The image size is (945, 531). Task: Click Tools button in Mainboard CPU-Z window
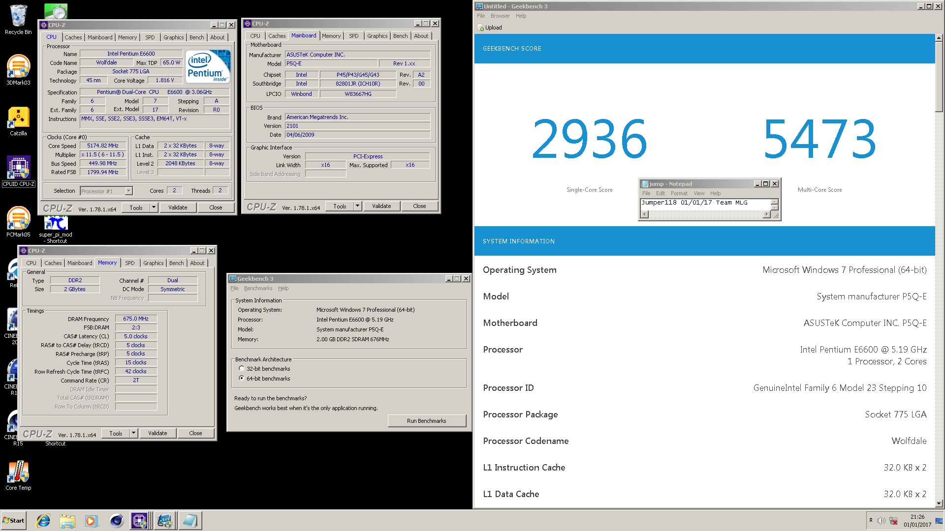(x=340, y=206)
